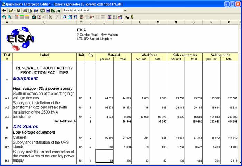The height and width of the screenshot is (166, 242).
Task: Click the red-marked header layout icon
Action: [16, 17]
